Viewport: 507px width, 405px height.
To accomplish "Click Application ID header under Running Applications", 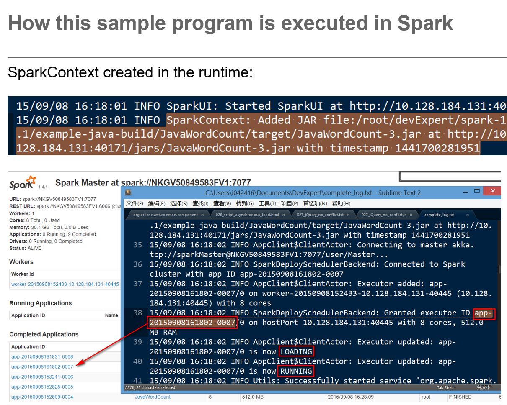I will tap(28, 315).
